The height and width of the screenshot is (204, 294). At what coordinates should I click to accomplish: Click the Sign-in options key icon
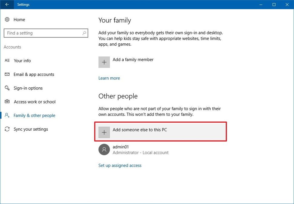7,88
